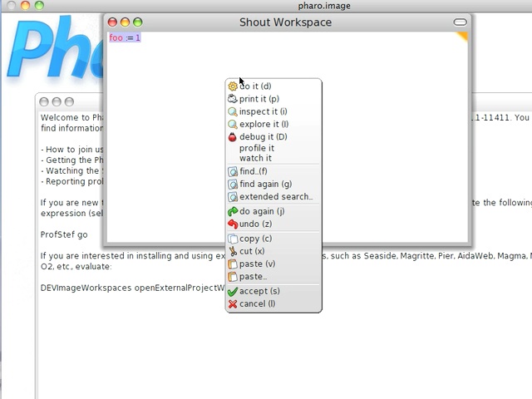532x399 pixels.
Task: Click '- Watching the' line in welcome window
Action: click(x=72, y=170)
